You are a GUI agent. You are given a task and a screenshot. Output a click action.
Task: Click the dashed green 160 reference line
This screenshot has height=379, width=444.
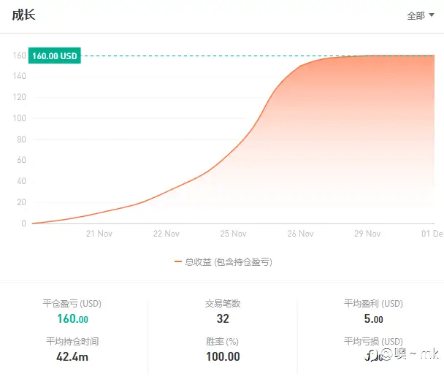[257, 55]
